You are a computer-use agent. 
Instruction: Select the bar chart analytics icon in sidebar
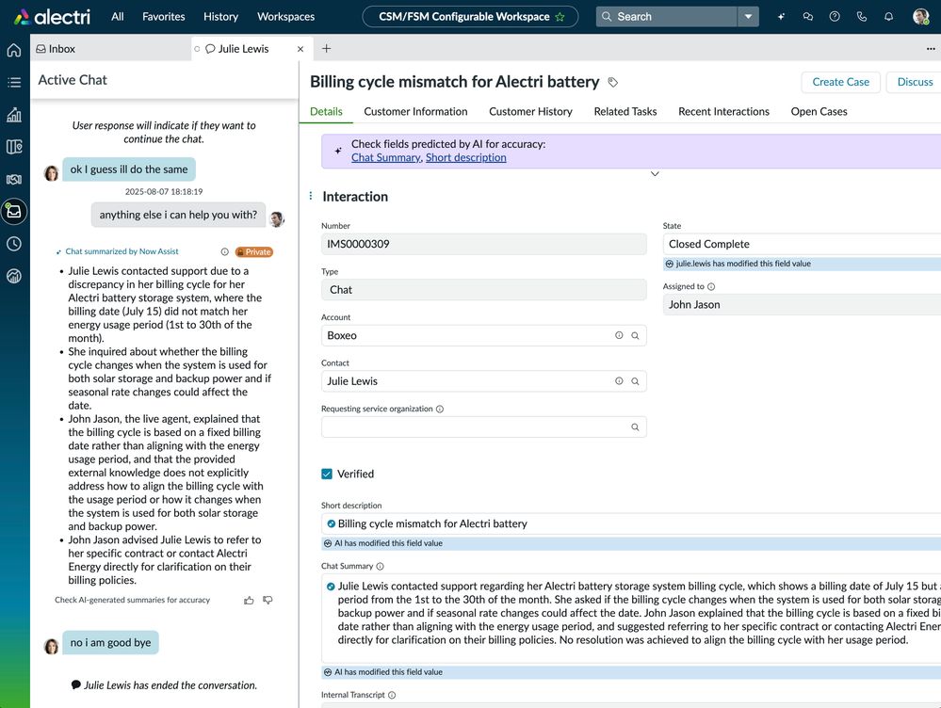click(13, 114)
